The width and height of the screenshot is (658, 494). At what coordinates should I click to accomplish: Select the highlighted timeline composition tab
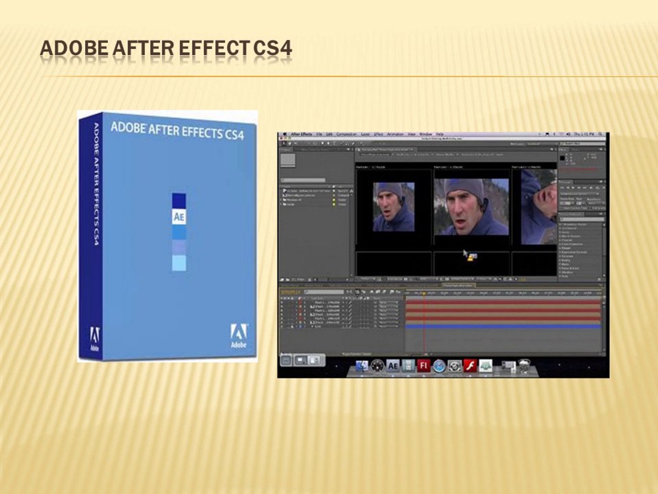[459, 285]
